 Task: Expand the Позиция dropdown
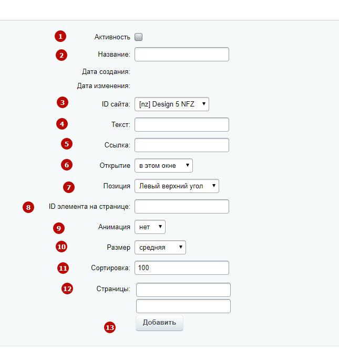click(177, 186)
